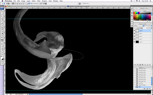Hide Layer 0 using eye icon
The height and width of the screenshot is (95, 153).
[134, 42]
